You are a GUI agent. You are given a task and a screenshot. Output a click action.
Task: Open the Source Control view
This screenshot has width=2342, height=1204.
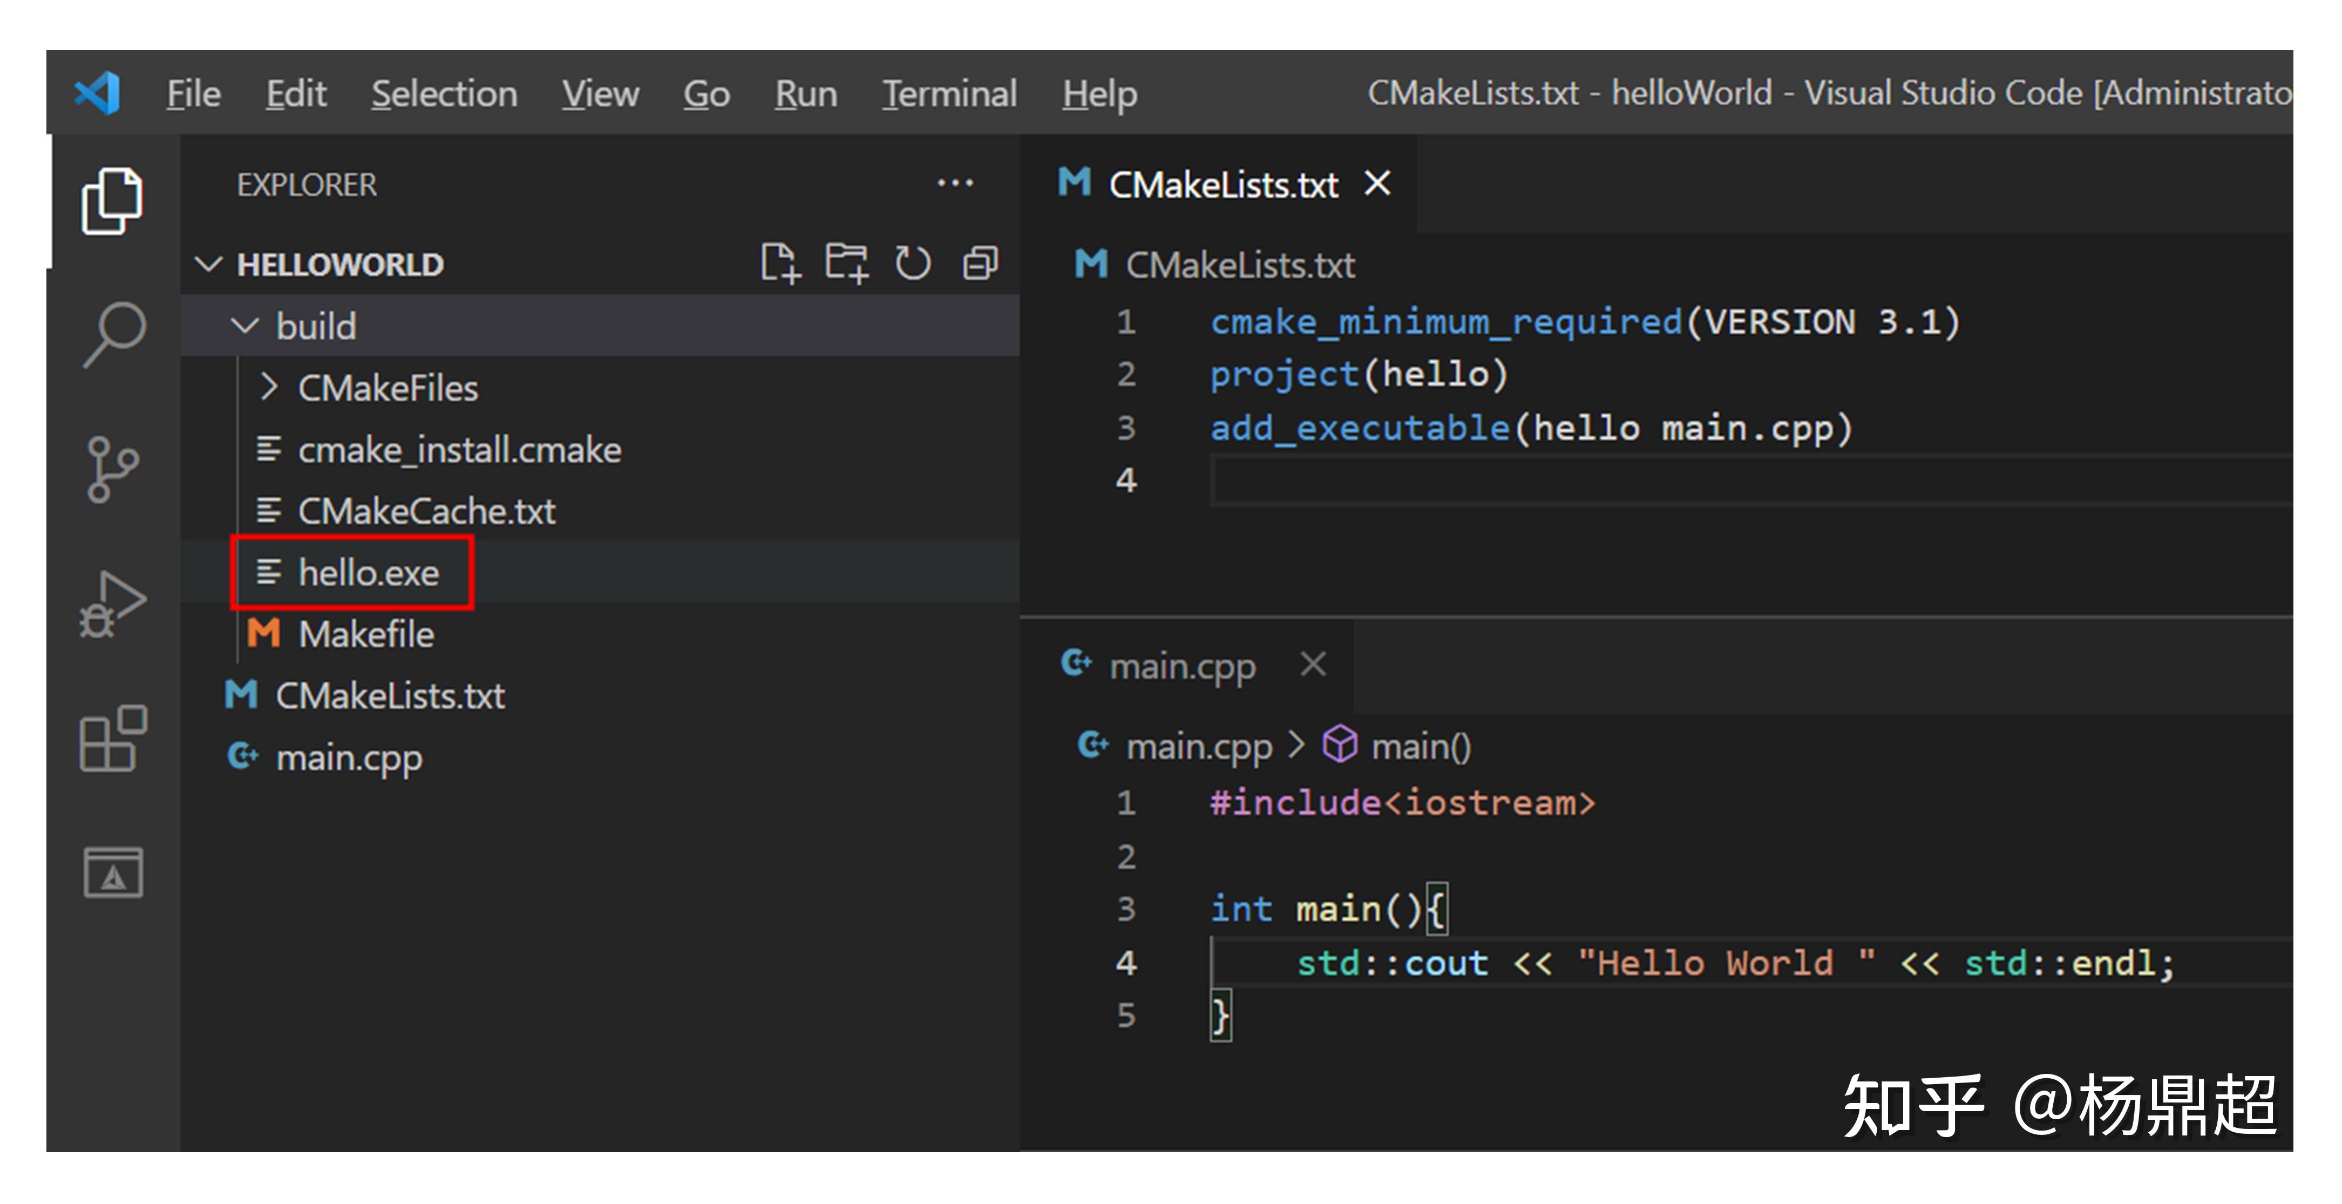[113, 469]
